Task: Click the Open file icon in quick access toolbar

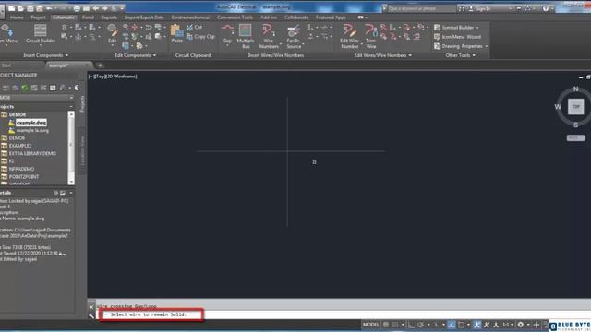Action: click(20, 8)
